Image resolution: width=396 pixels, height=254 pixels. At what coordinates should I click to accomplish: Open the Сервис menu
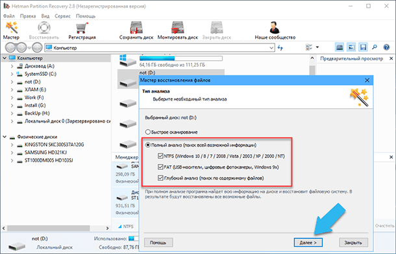(62, 16)
